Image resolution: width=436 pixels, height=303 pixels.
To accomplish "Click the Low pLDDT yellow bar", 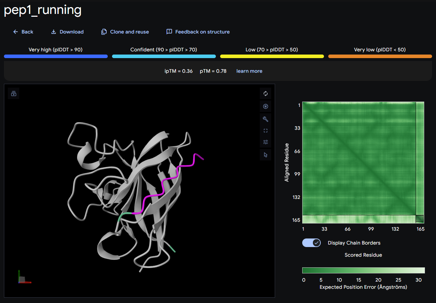I will (272, 56).
